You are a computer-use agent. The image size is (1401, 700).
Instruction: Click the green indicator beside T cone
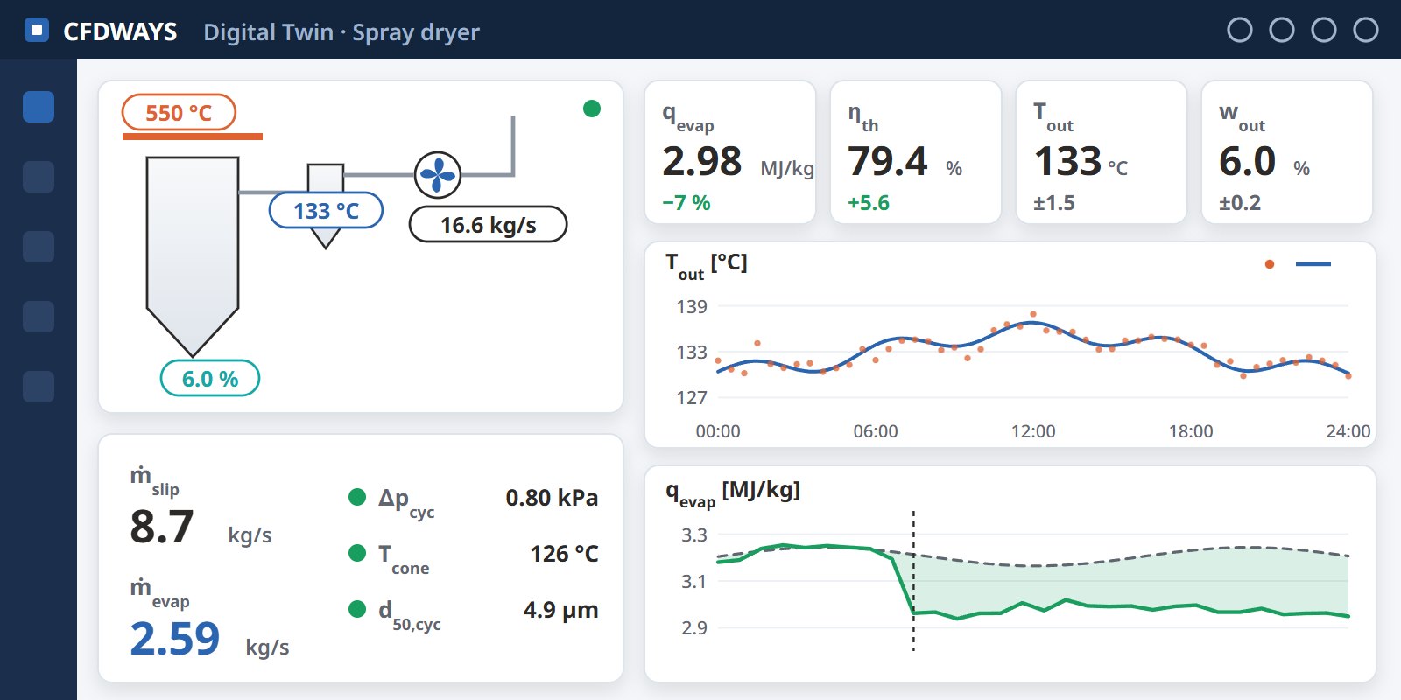(x=357, y=553)
